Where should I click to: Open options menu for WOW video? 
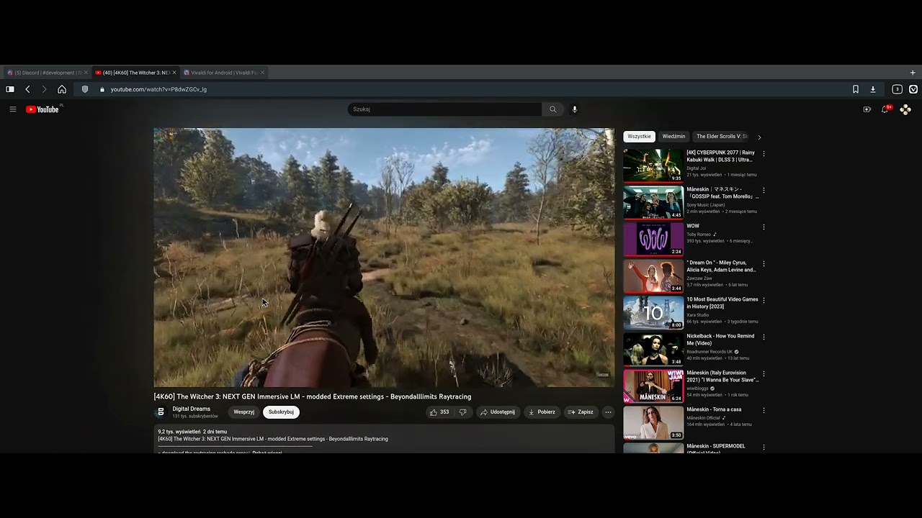764,227
